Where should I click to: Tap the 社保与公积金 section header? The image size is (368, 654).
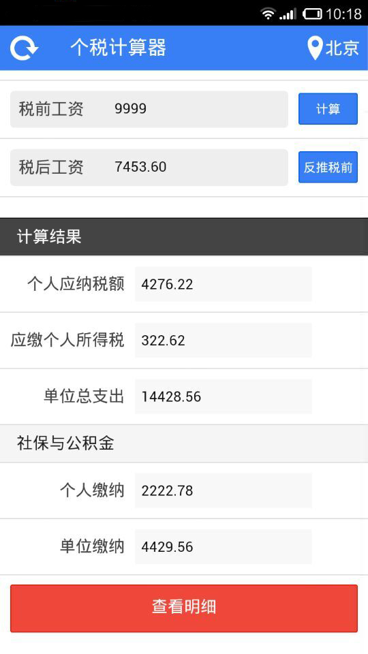click(184, 443)
